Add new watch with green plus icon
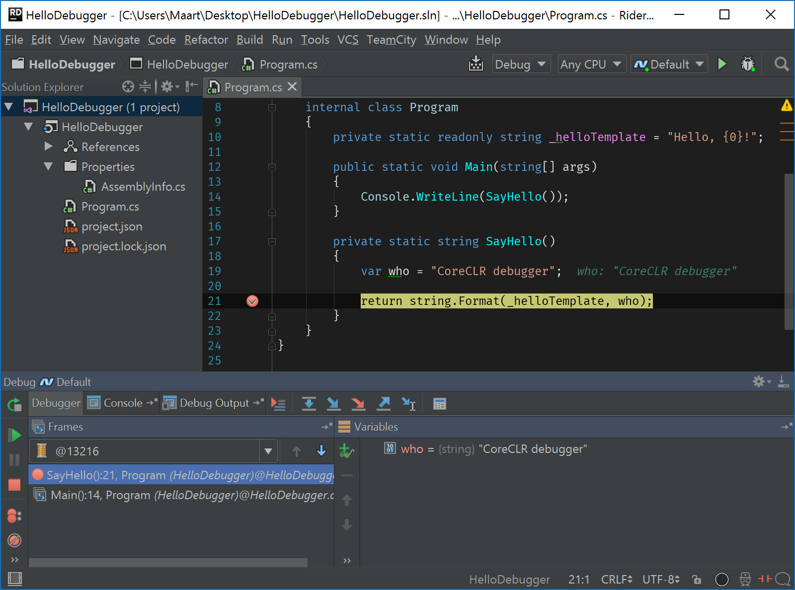 [x=346, y=451]
